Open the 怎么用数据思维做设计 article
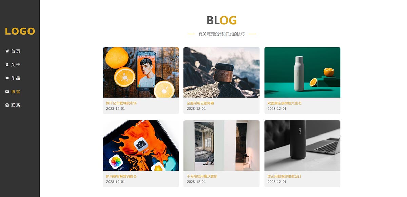 pos(284,176)
